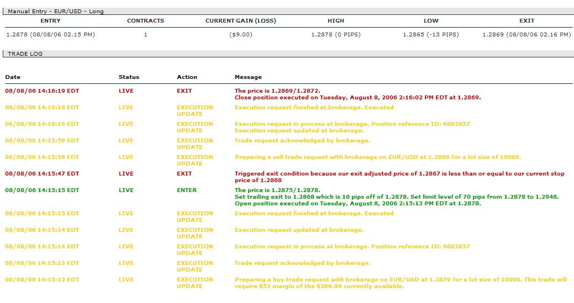Click the CONTRACTS column header
Screen dimensions: 574x303
click(145, 21)
